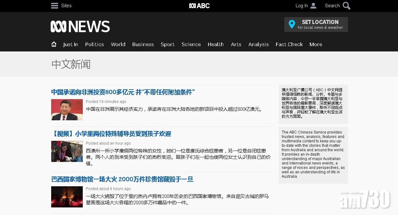This screenshot has width=398, height=215.
Task: Switch to the World section
Action: click(118, 45)
